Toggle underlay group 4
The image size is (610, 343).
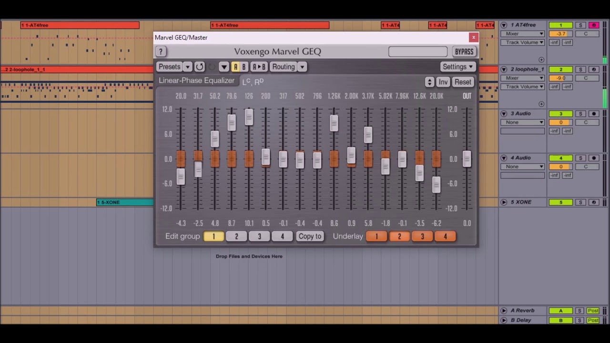[x=445, y=236]
